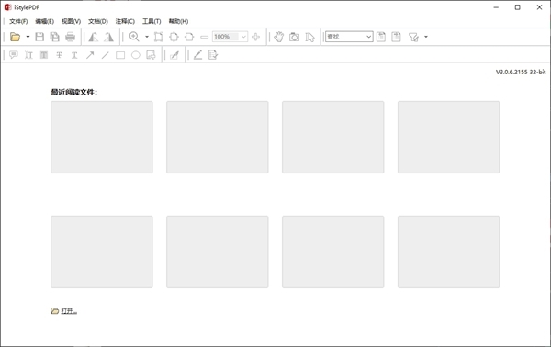Expand the arrow beside the open folder icon

pos(28,37)
